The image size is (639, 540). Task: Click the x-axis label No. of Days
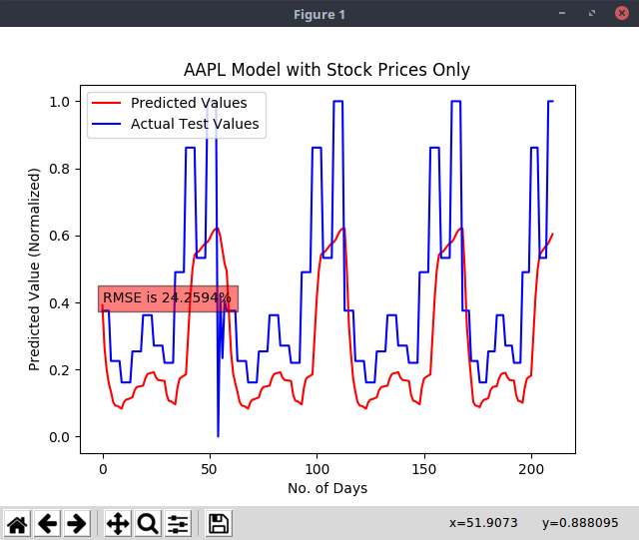pyautogui.click(x=327, y=488)
